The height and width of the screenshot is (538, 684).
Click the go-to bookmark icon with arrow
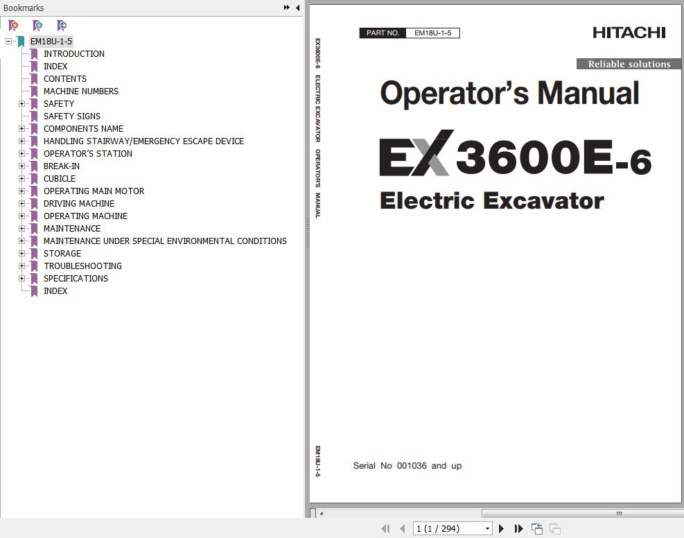(x=62, y=26)
